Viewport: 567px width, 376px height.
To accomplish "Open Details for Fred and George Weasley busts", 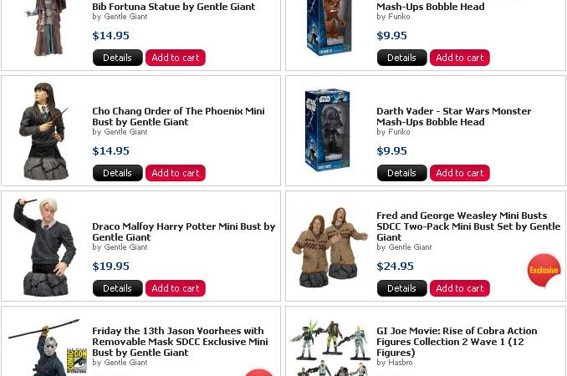I will [401, 288].
